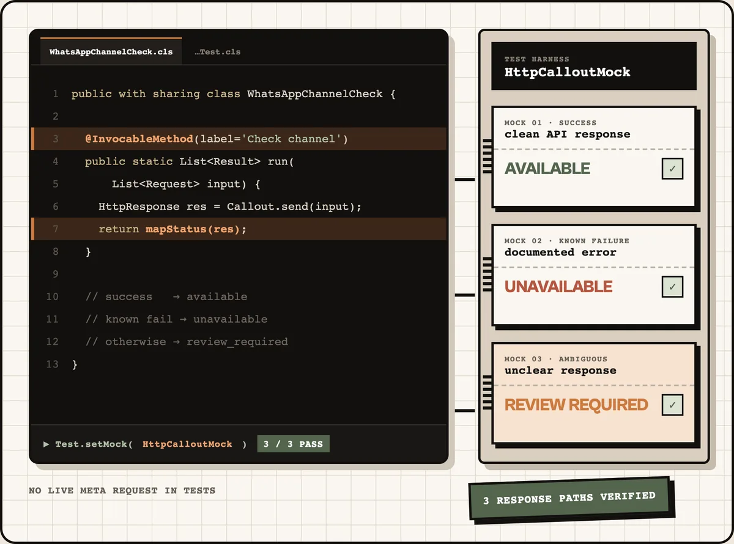Switch to the WhatsAppChannelCheck.cls tab
This screenshot has height=544, width=734.
coord(111,52)
